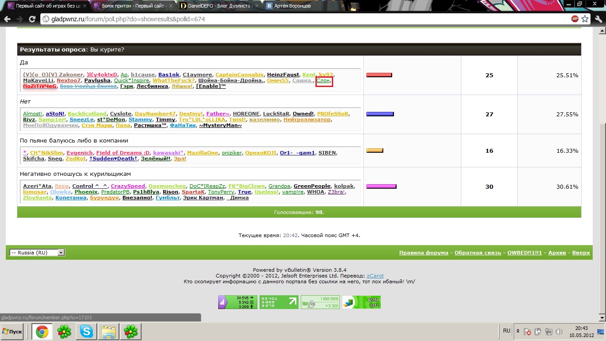606x341 pixels.
Task: Open user profile link Слон
Action: 323,80
